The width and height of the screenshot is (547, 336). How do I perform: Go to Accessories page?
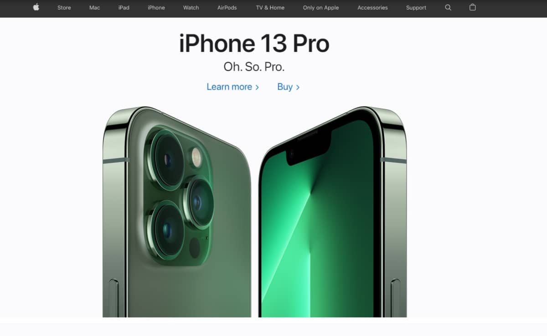point(372,8)
